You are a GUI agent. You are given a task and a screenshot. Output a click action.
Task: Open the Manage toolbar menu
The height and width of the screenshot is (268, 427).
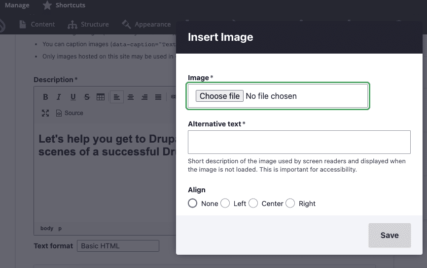pos(17,5)
